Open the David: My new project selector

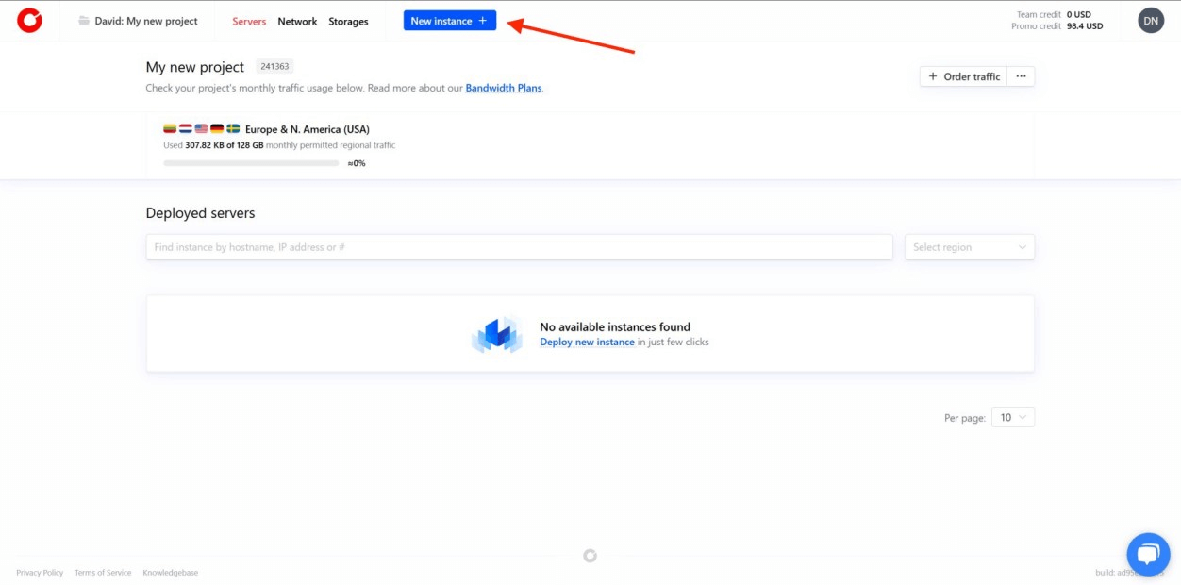click(x=145, y=21)
